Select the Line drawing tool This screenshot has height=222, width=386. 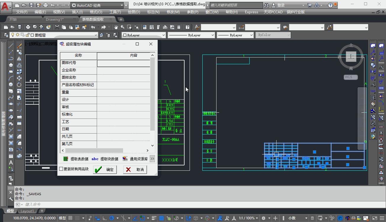[11, 46]
